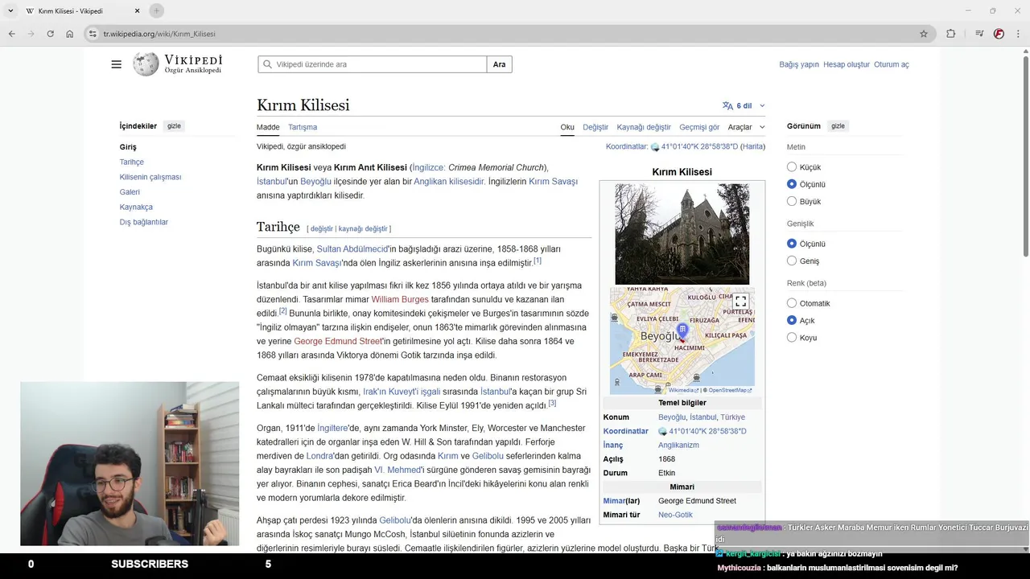Select Otomatik color option
The image size is (1030, 579).
tap(792, 303)
